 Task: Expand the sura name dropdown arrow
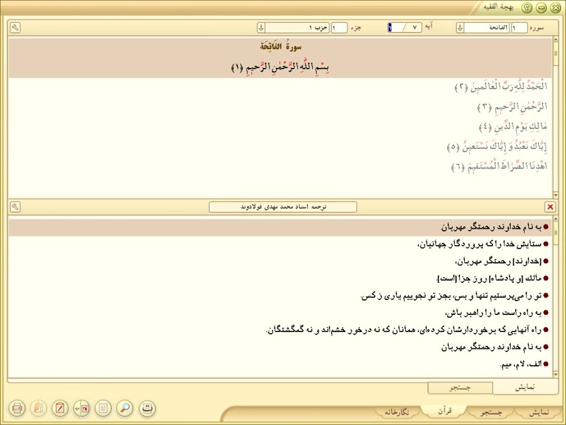pos(459,28)
